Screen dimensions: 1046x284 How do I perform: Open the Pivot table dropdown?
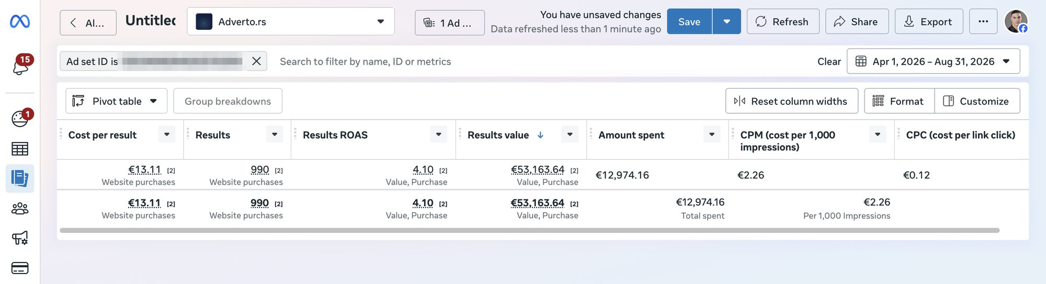coord(116,101)
